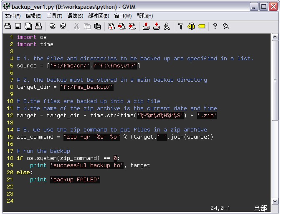The width and height of the screenshot is (281, 214).
Task: Click the Find Next icon
Action: [x=122, y=26]
